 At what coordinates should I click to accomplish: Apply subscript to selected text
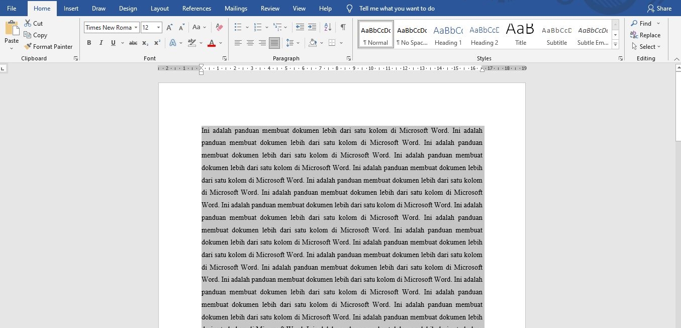(145, 43)
